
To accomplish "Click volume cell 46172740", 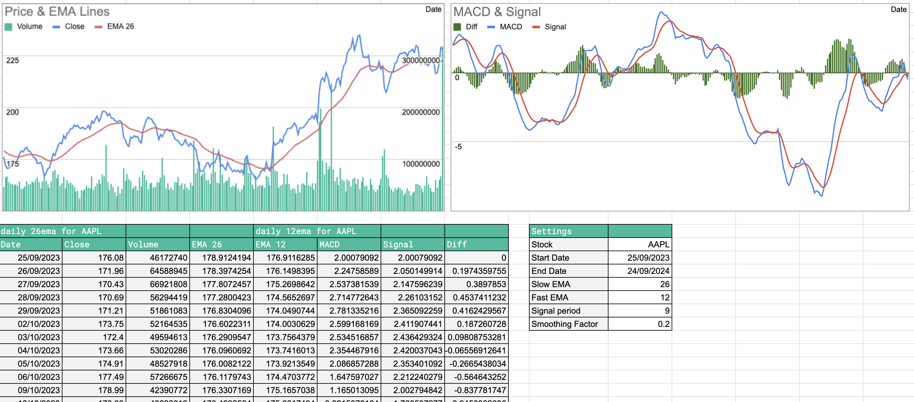I will [157, 257].
